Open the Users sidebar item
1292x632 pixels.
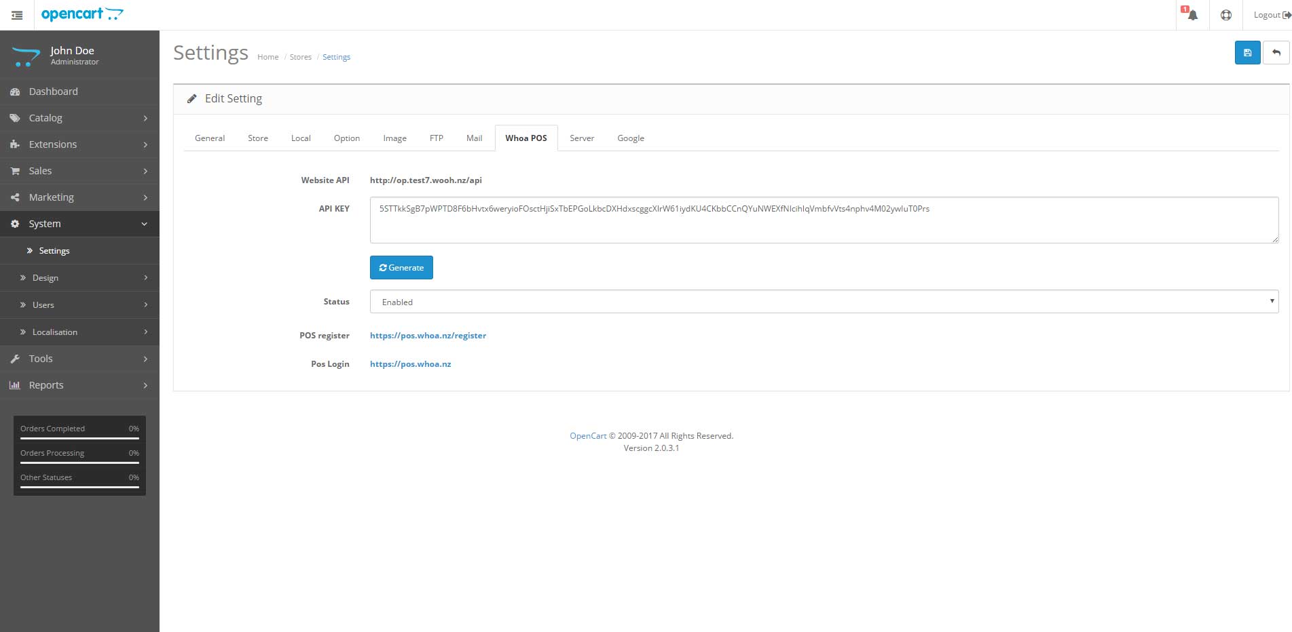tap(79, 304)
